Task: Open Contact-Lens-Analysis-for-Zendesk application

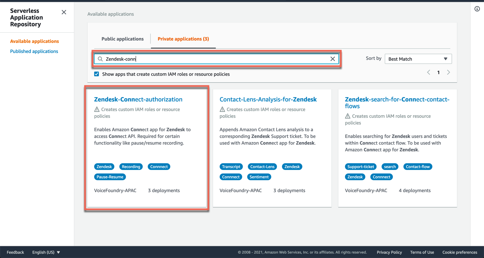Action: point(268,99)
